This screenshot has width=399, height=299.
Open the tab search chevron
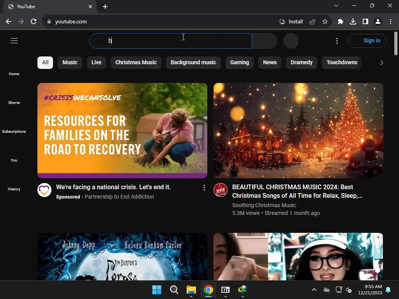336,5
